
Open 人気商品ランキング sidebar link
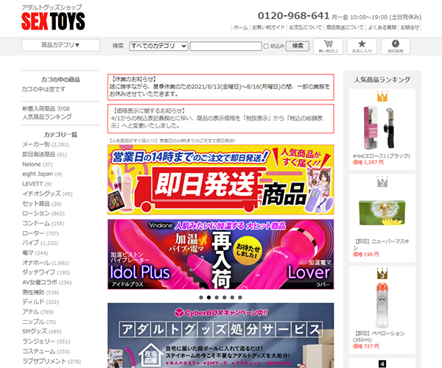coord(47,116)
